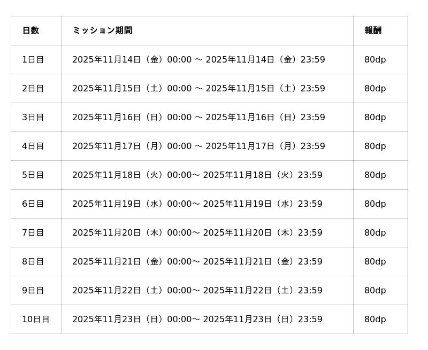Select the 2025年11月17日（月） mission period cell

[198, 146]
